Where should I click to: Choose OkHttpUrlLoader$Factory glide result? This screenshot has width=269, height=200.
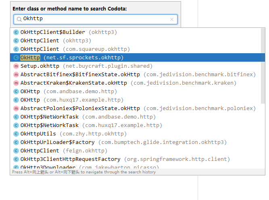coord(123,142)
